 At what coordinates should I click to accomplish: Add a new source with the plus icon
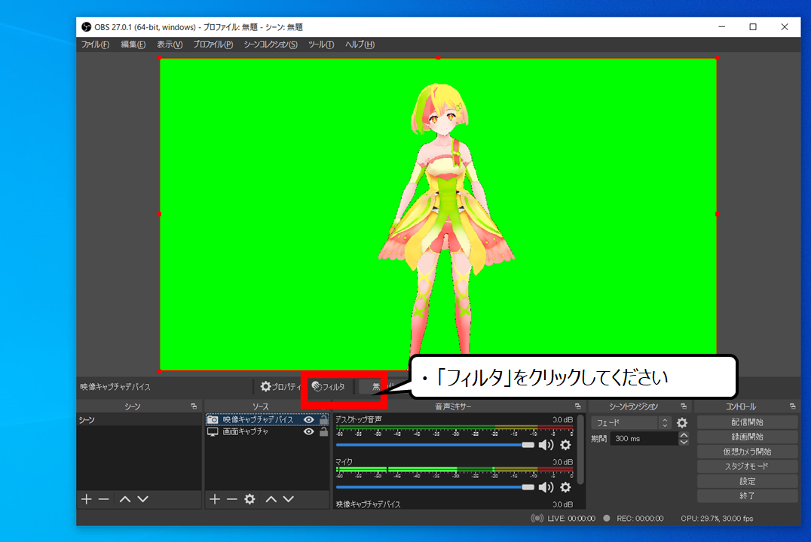point(215,499)
